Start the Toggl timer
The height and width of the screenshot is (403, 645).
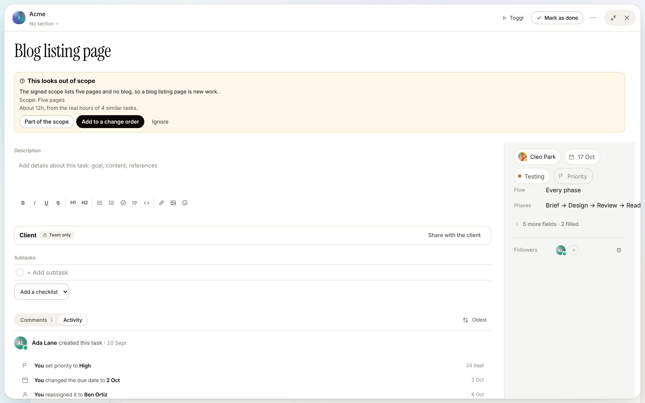click(513, 18)
